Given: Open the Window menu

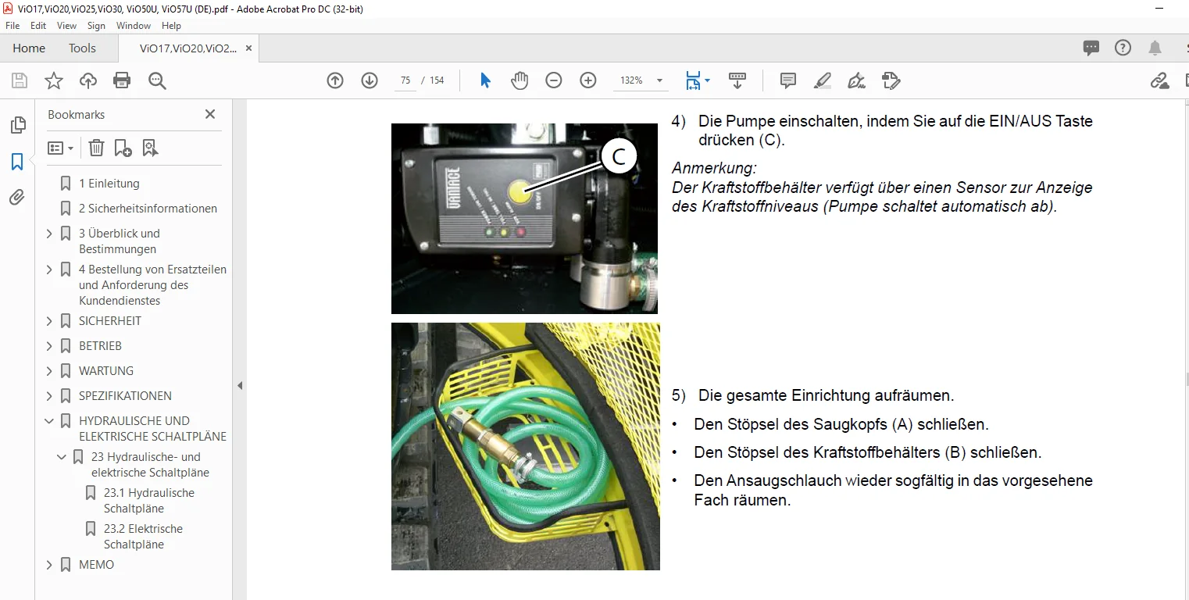Looking at the screenshot, I should pos(134,26).
